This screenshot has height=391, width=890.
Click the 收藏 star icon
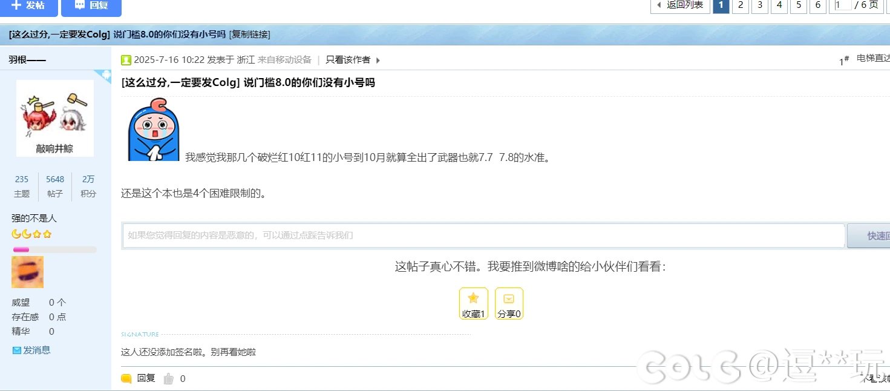[473, 298]
